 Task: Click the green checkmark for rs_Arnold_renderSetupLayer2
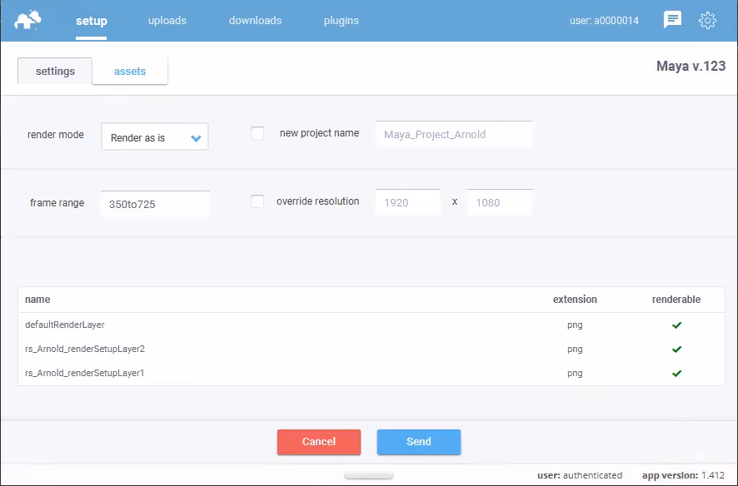coord(677,350)
